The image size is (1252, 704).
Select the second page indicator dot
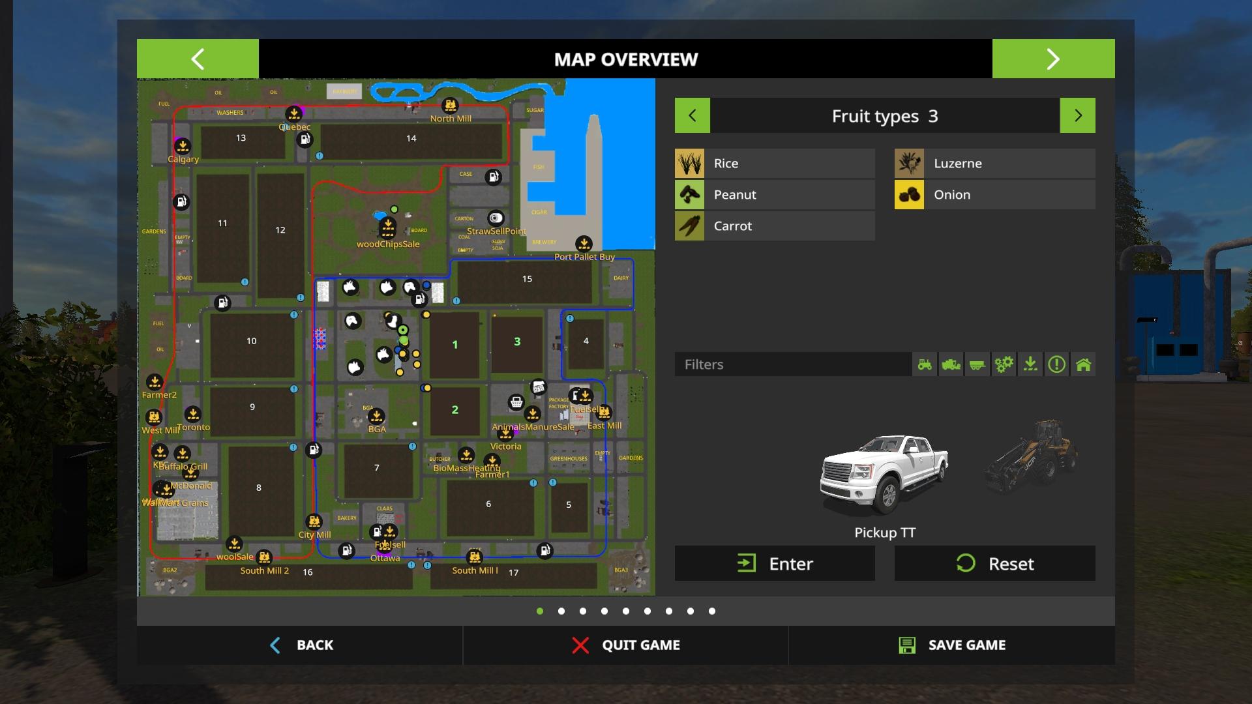561,611
